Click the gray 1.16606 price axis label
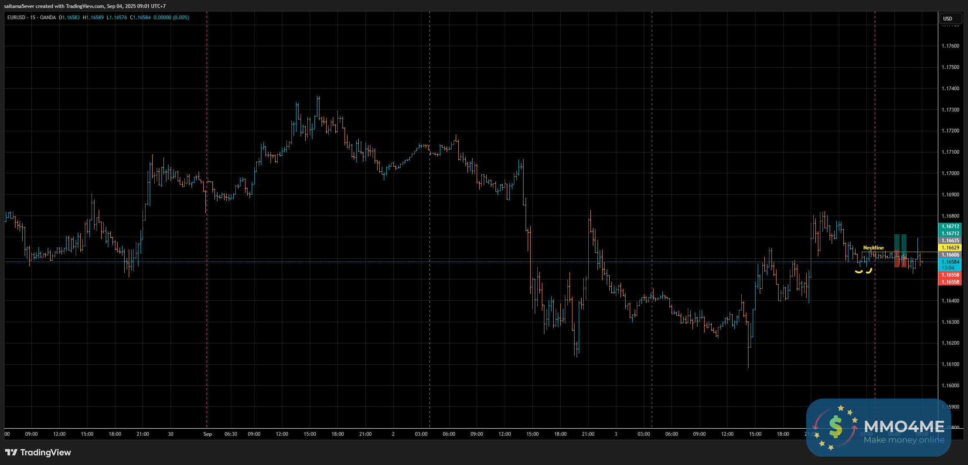The height and width of the screenshot is (465, 968). [x=950, y=255]
